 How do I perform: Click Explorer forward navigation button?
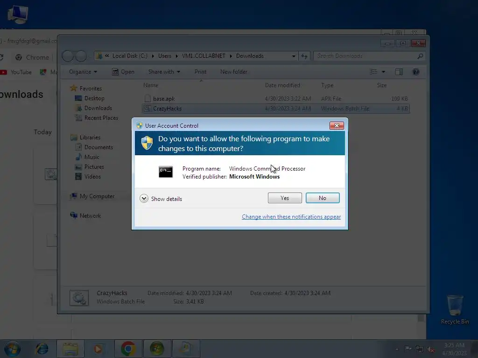[x=81, y=56]
